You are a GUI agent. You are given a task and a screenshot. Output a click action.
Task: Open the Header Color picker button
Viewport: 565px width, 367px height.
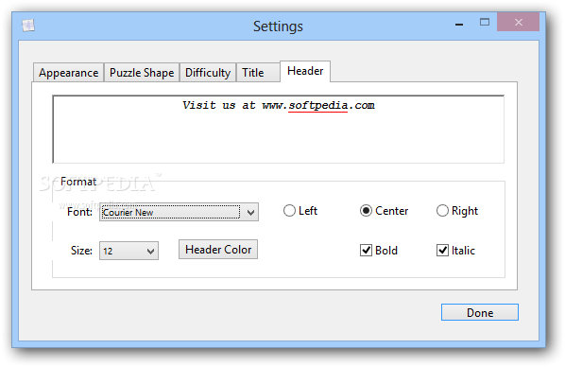coord(218,250)
